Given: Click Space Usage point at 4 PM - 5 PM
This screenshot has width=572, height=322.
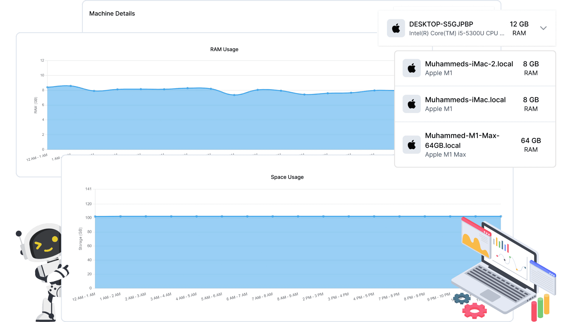Looking at the screenshot, I should point(374,216).
